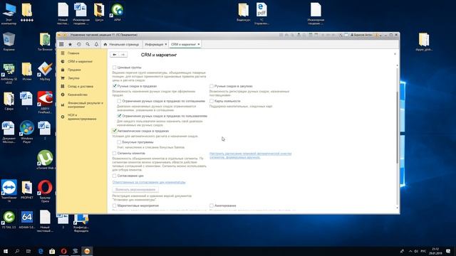Click the scrollbar up arrow in form

click(x=398, y=65)
